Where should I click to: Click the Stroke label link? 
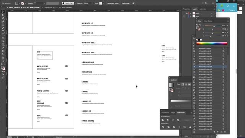(x=30, y=3)
